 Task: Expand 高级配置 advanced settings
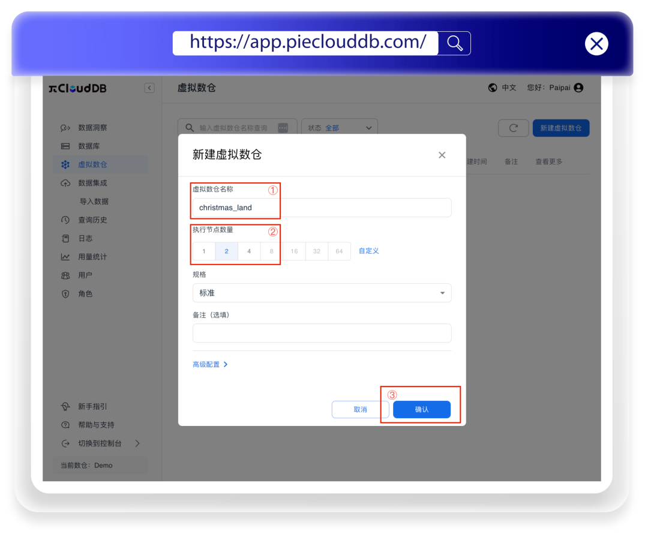point(210,364)
